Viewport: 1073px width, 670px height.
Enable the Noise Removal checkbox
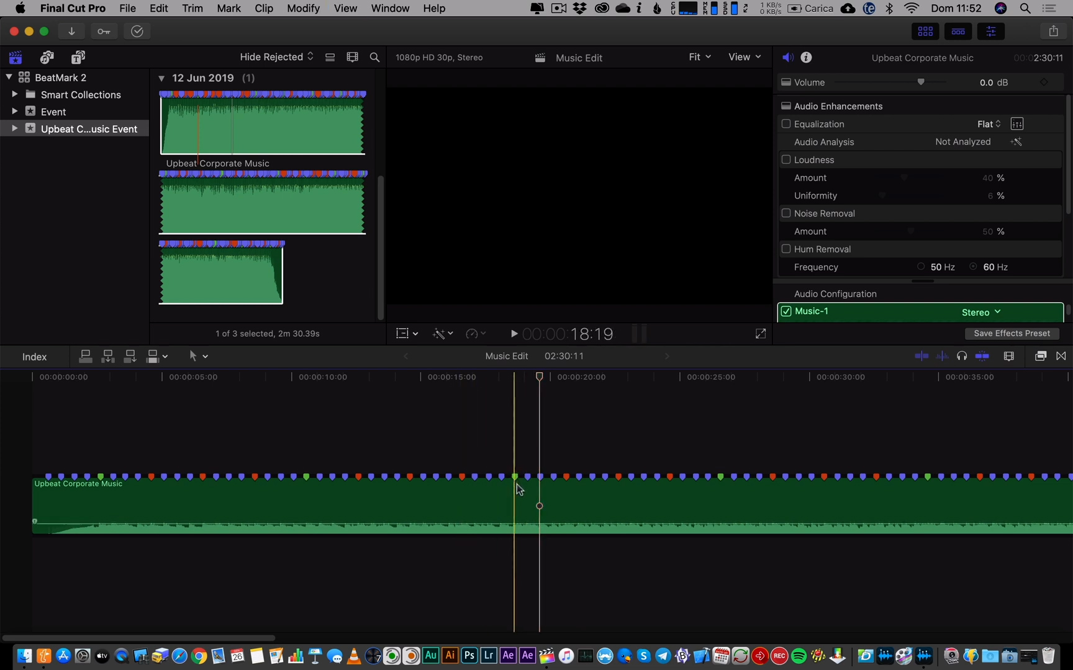pos(786,213)
